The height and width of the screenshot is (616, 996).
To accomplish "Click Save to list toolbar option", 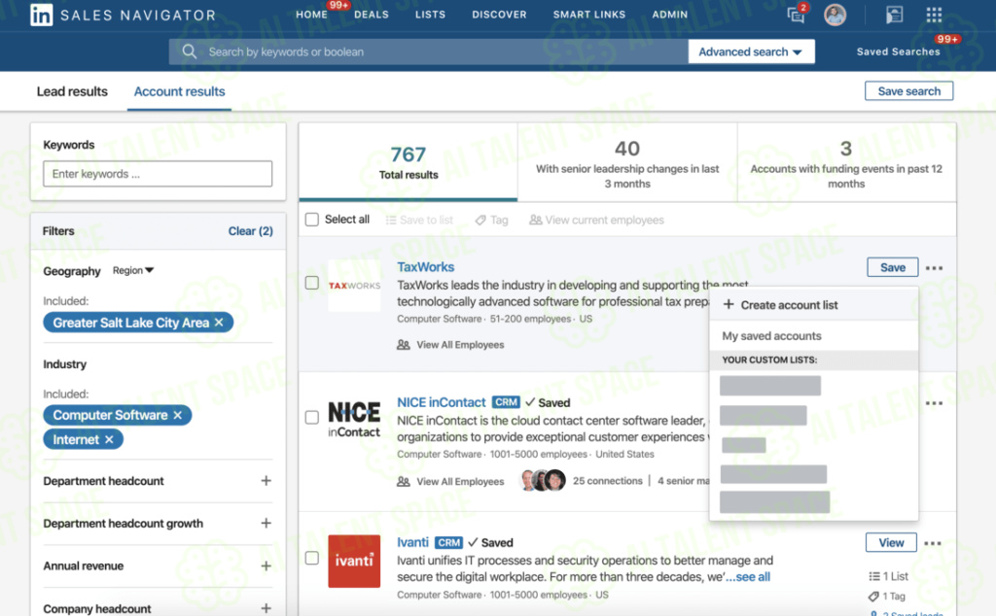I will [x=419, y=221].
